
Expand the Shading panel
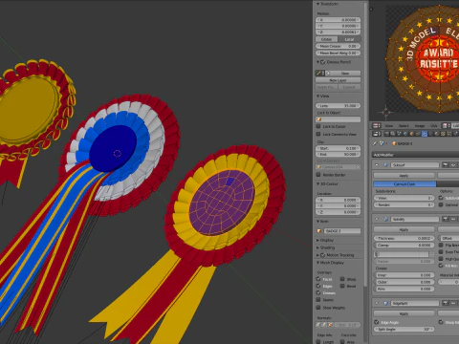tap(318, 247)
